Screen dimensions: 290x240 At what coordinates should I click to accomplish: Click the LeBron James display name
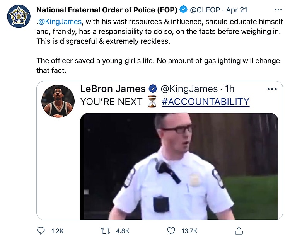pyautogui.click(x=113, y=89)
